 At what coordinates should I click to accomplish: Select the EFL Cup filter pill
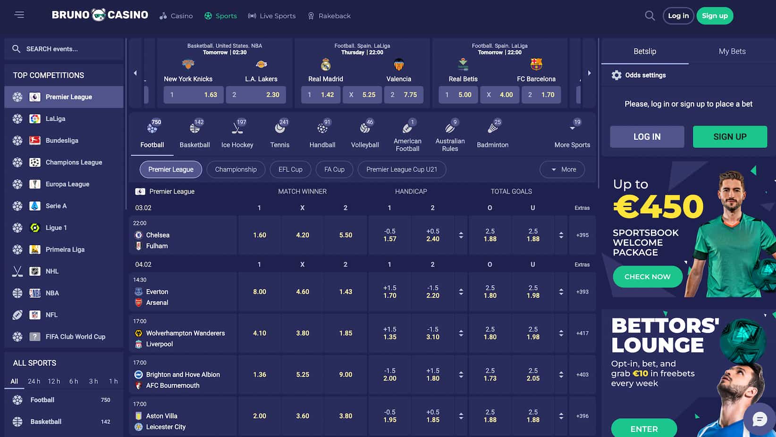pos(290,169)
